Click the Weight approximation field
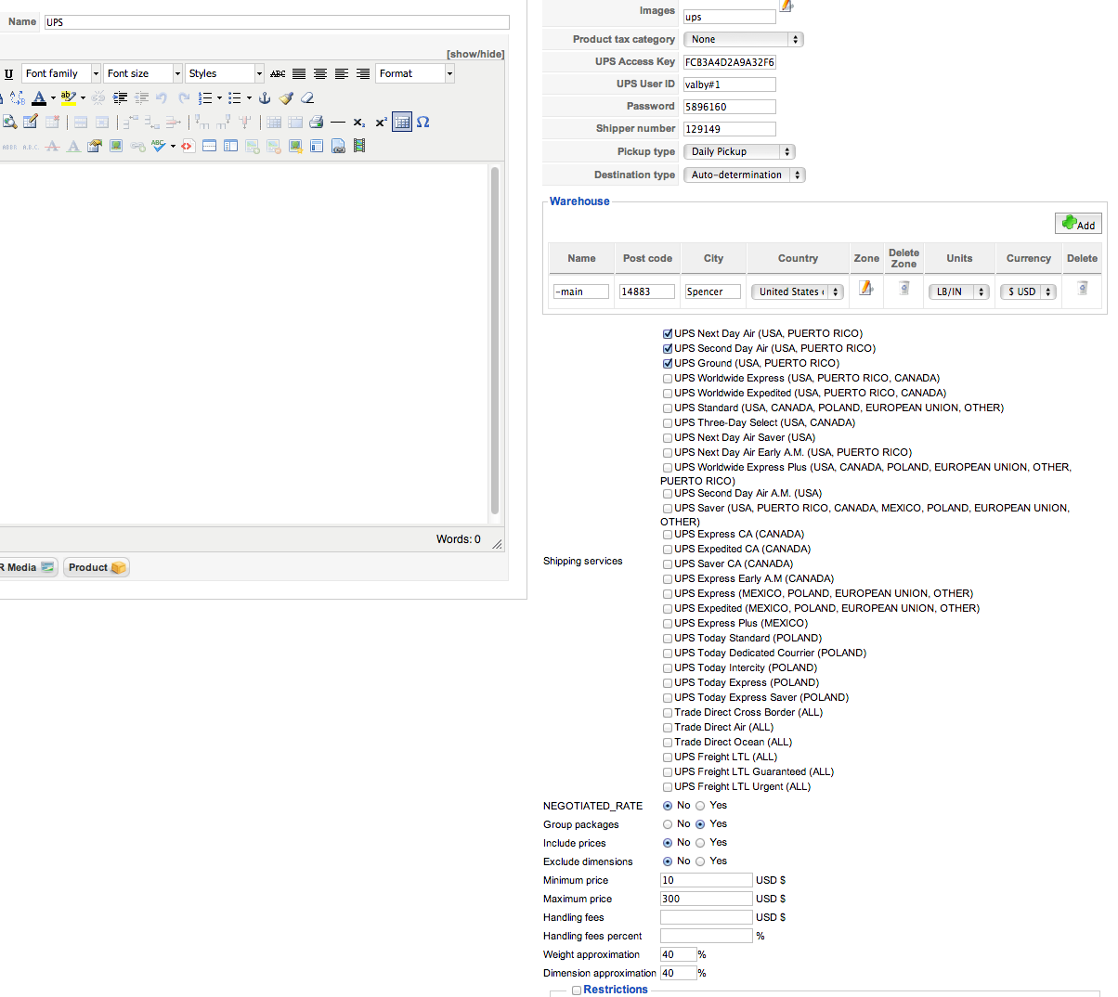Viewport: 1118px width, 997px height. [678, 954]
